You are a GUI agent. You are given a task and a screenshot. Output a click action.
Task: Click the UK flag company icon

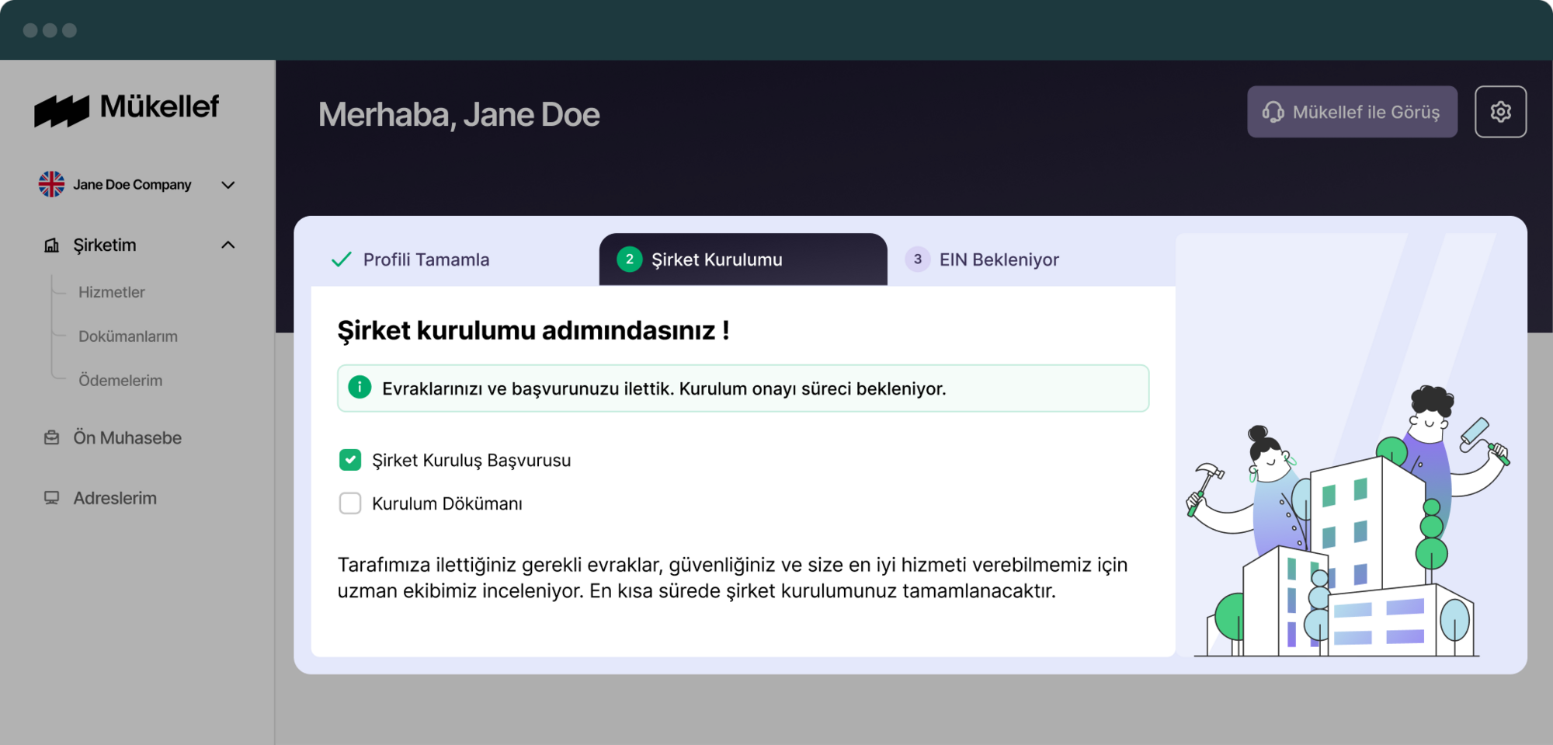click(52, 184)
